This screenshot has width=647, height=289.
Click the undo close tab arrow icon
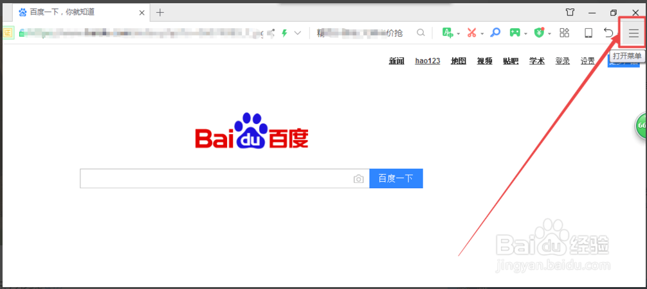coord(608,33)
